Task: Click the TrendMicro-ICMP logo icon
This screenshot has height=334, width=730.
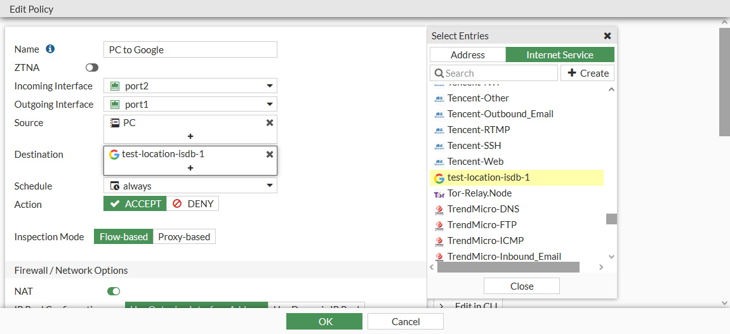Action: (439, 241)
